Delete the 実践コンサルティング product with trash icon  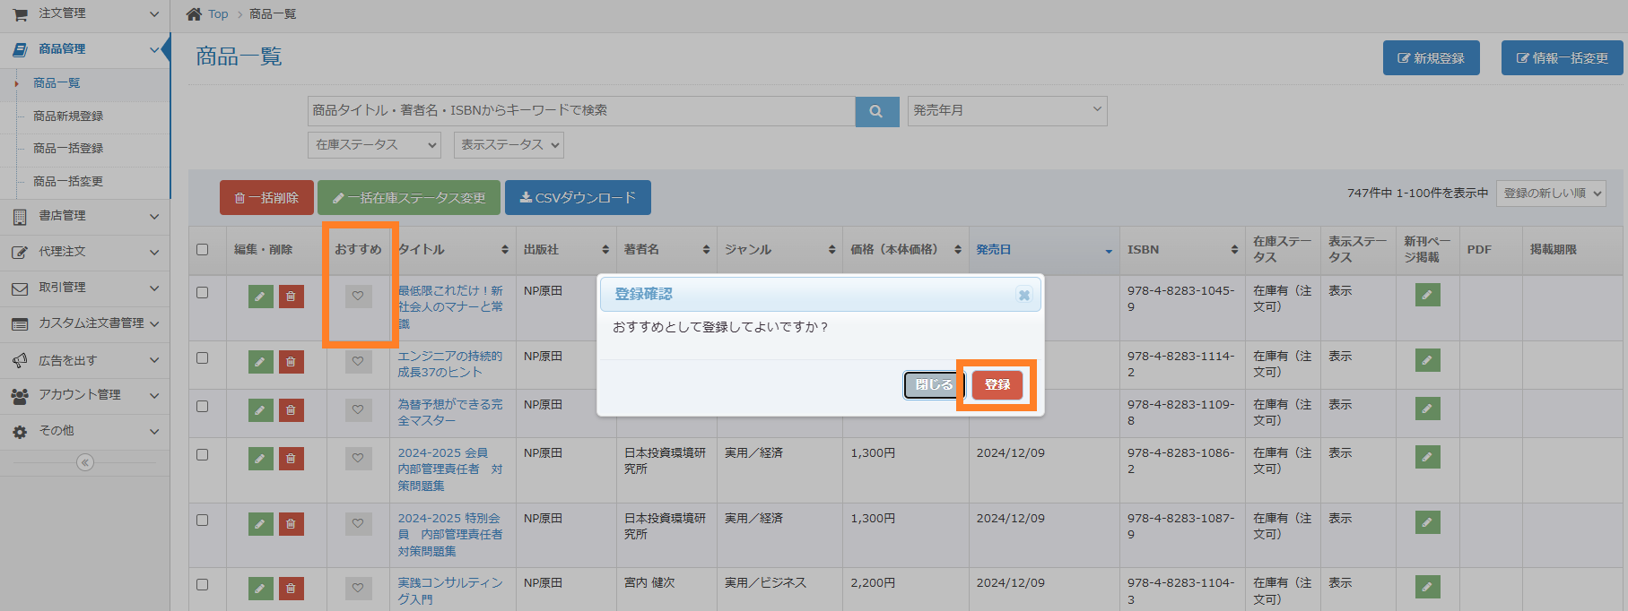tap(291, 589)
